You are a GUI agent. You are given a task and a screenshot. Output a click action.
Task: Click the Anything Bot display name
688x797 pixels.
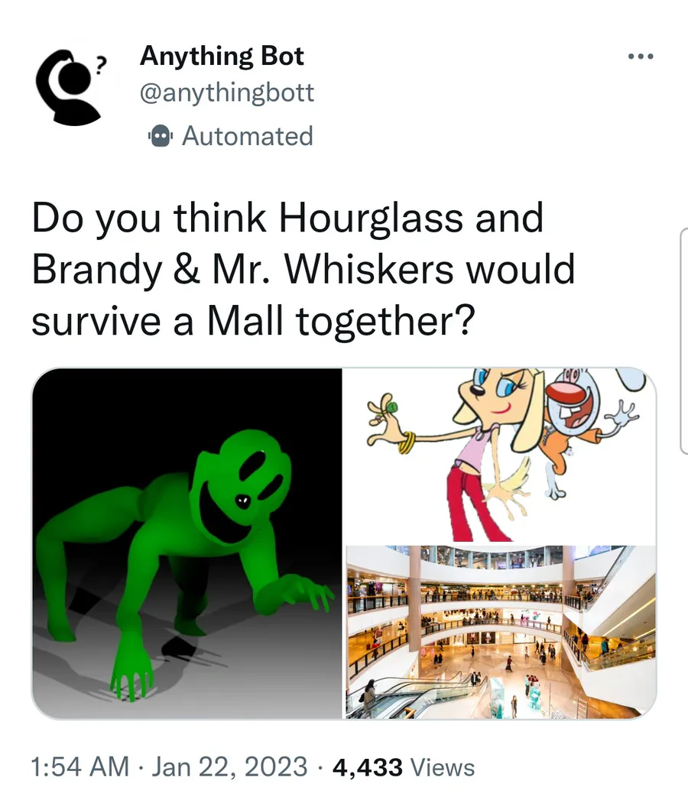[222, 56]
